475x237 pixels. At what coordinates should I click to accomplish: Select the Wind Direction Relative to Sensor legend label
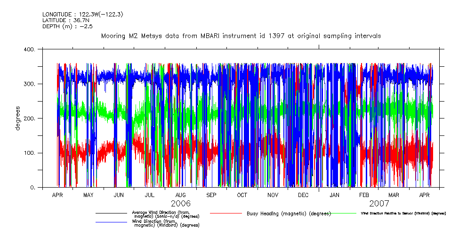pyautogui.click(x=403, y=213)
